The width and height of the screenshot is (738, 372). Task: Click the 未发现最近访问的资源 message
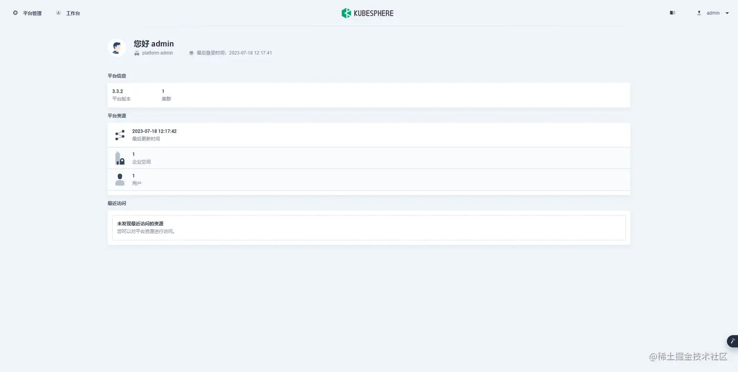pos(141,223)
